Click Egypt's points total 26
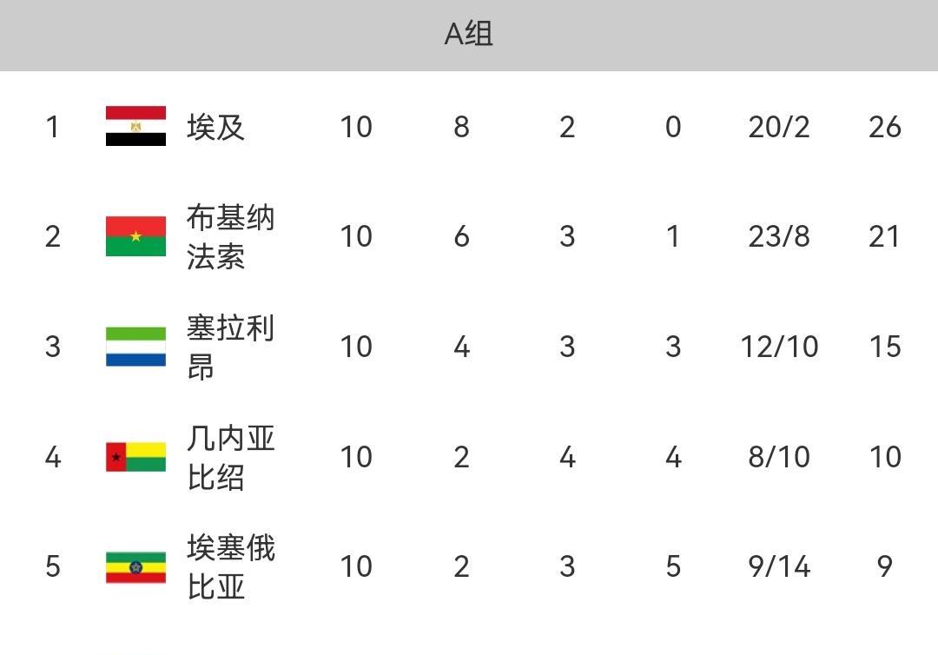The image size is (938, 655). click(x=884, y=128)
